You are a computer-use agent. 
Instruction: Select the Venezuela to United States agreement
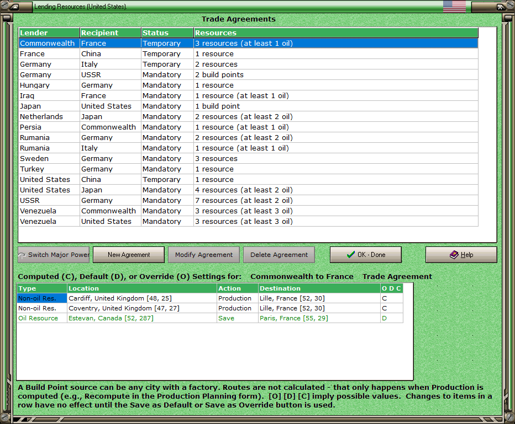pos(248,222)
